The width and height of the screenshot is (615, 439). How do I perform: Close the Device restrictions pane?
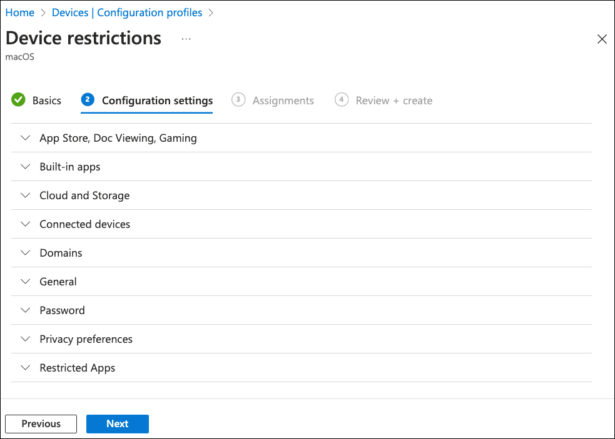(x=602, y=39)
